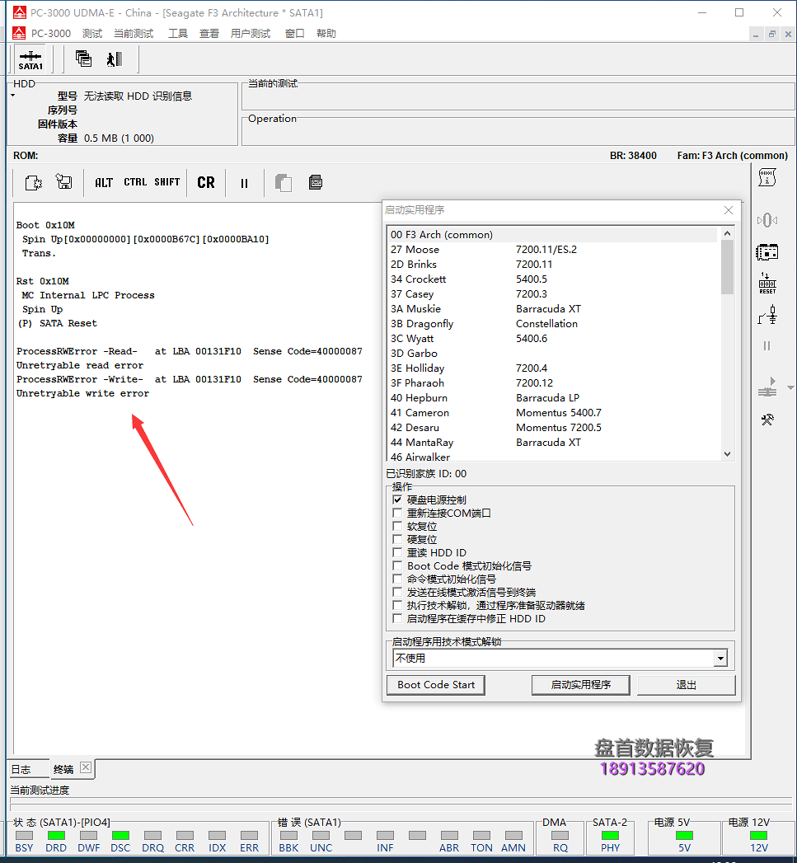This screenshot has width=797, height=863.
Task: Enable 硬复位 checkbox
Action: pyautogui.click(x=397, y=539)
